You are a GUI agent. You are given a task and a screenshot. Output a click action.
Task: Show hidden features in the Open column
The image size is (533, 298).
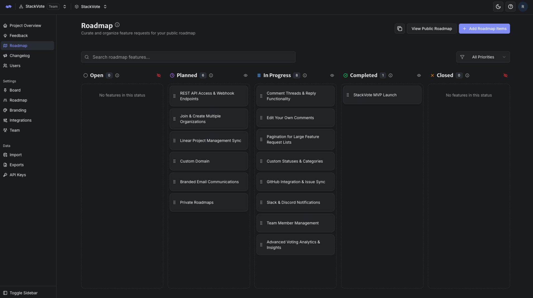point(159,75)
